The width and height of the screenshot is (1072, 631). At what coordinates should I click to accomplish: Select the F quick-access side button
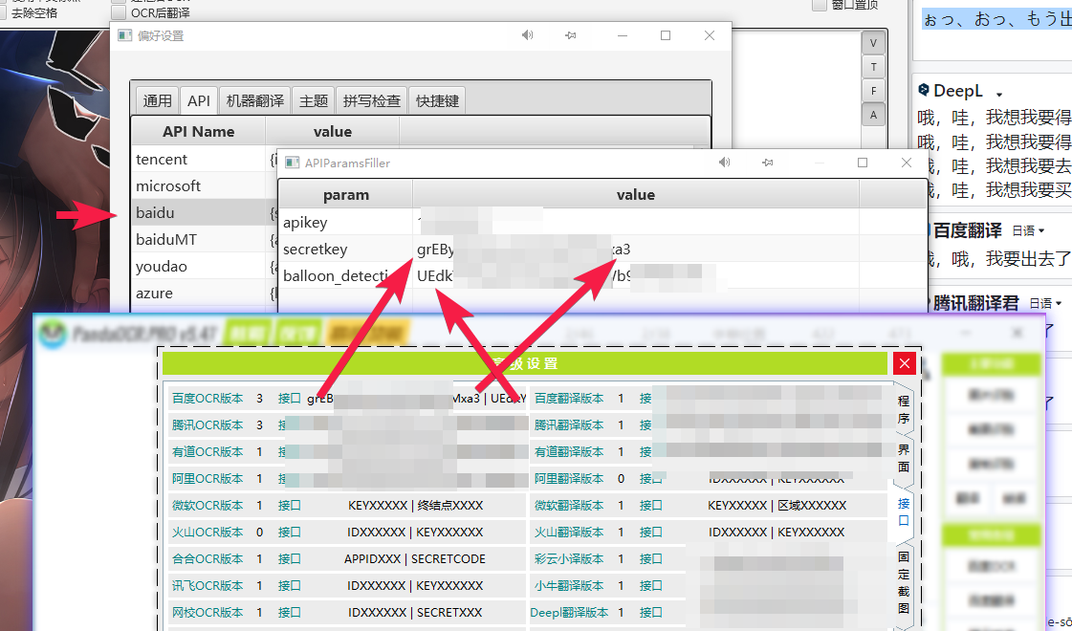click(x=873, y=90)
